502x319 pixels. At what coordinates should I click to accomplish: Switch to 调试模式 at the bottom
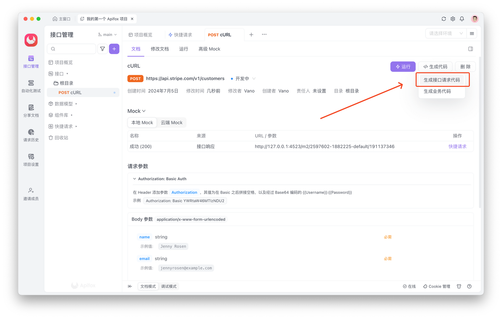coord(169,286)
